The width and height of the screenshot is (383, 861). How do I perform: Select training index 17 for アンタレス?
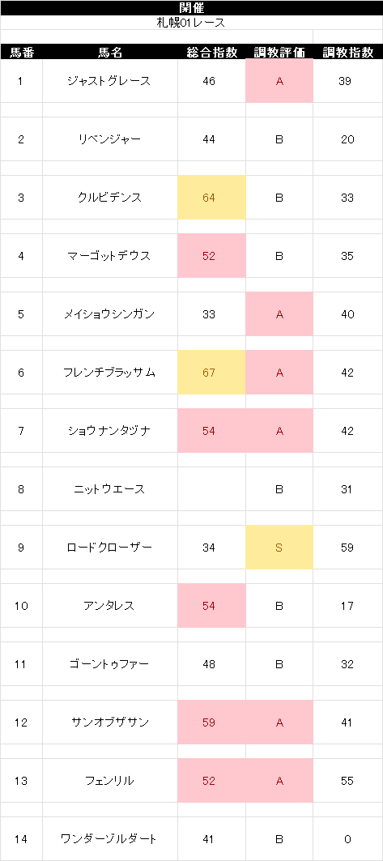[x=348, y=606]
